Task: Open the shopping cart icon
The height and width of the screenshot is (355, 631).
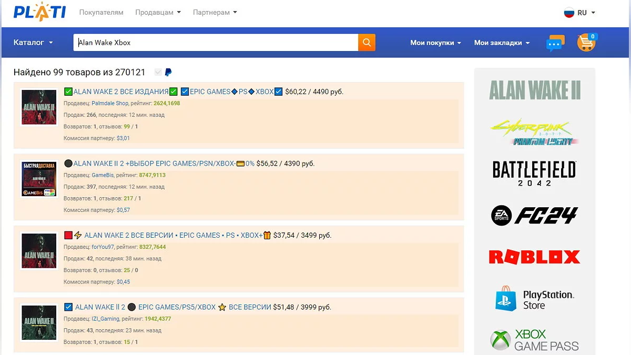Action: [586, 43]
